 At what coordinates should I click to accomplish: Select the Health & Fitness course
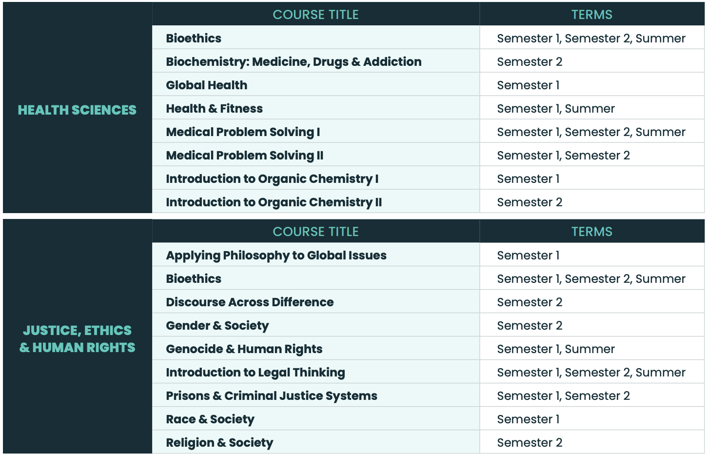coord(214,109)
